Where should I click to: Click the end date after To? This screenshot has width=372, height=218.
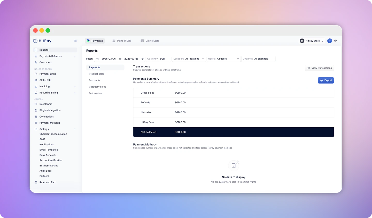coord(131,59)
